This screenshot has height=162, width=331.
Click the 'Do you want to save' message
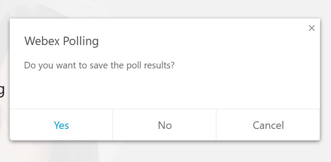tap(99, 65)
